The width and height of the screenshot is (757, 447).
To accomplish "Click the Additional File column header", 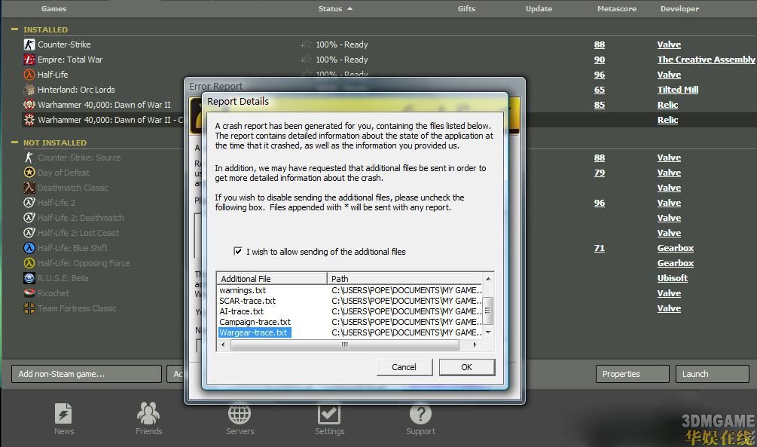I will point(272,278).
